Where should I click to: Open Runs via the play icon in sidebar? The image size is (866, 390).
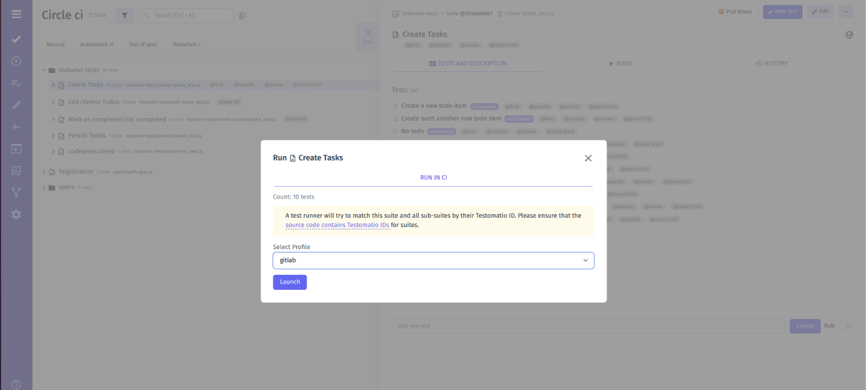(16, 61)
